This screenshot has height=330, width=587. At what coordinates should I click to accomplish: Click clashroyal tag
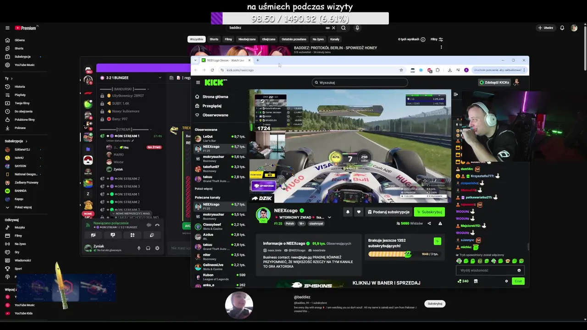[x=316, y=224]
